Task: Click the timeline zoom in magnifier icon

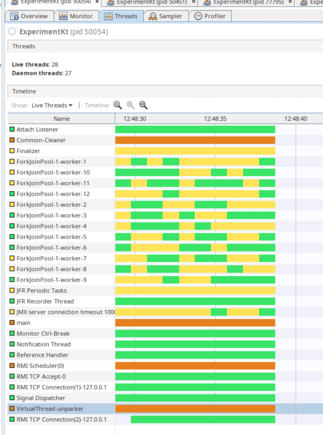Action: point(118,105)
